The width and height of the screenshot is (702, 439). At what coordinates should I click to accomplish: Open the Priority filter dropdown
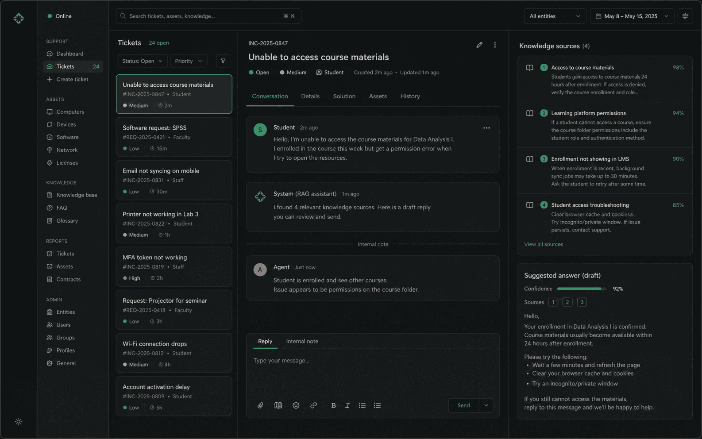pyautogui.click(x=189, y=61)
